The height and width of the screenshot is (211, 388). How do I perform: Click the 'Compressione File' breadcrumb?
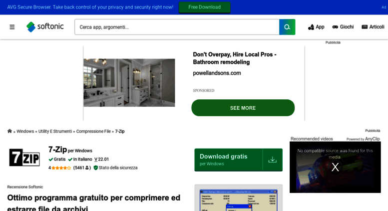click(x=93, y=131)
